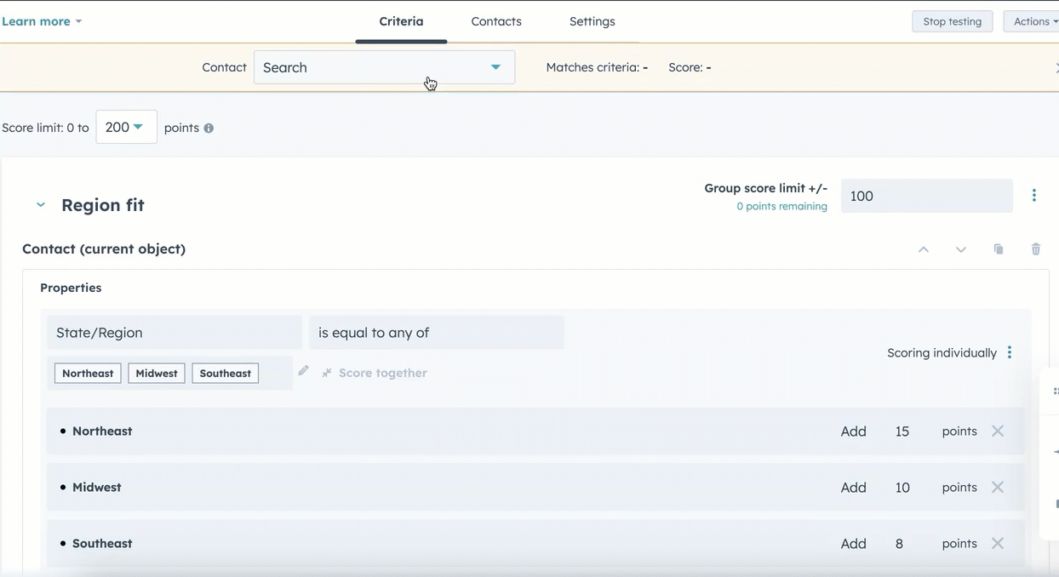Open the 200 points score limit dropdown

(x=126, y=126)
